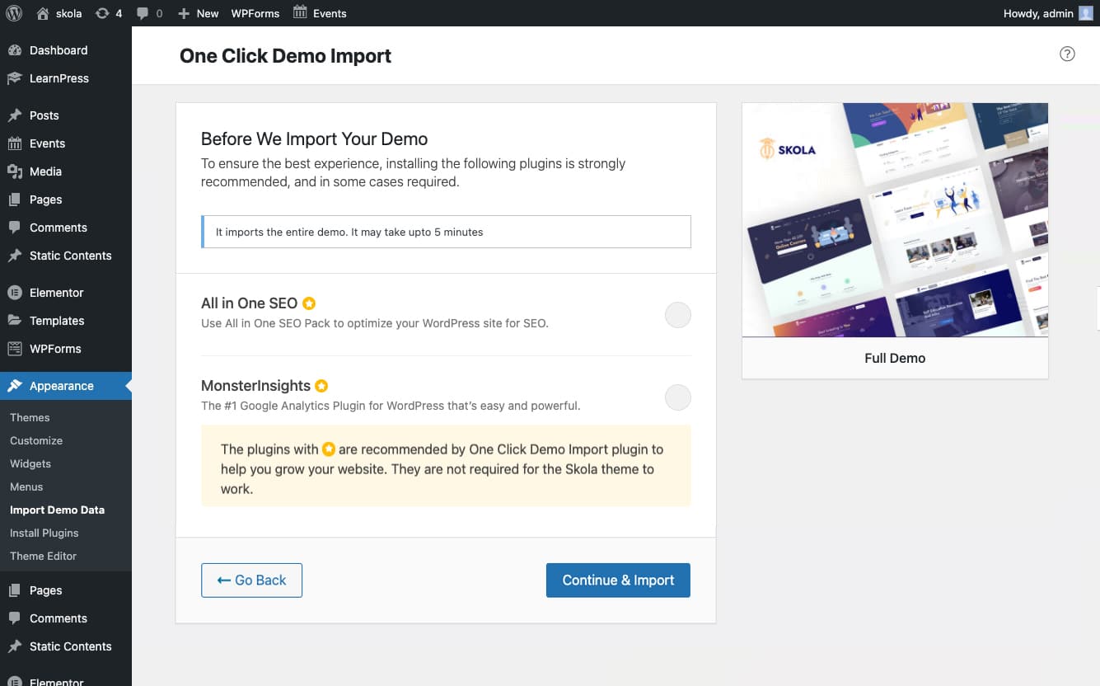Click the "It imports the entire demo" notice
This screenshot has width=1100, height=686.
(446, 232)
